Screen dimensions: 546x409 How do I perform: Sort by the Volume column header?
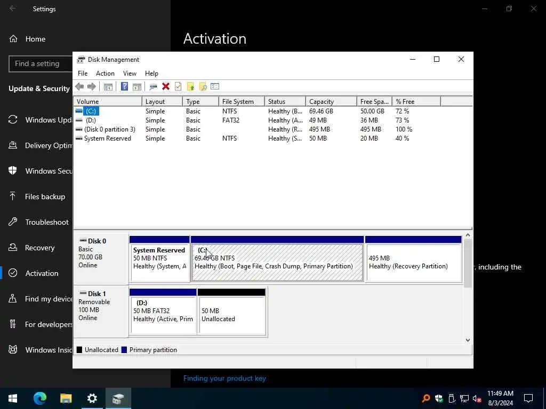coord(108,102)
